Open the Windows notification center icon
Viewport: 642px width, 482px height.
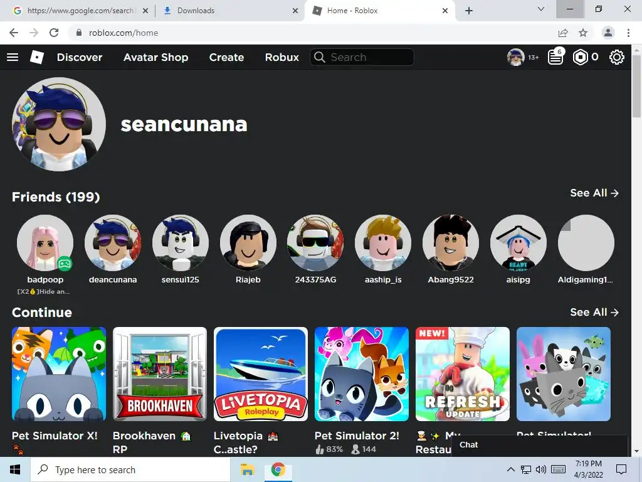point(621,469)
